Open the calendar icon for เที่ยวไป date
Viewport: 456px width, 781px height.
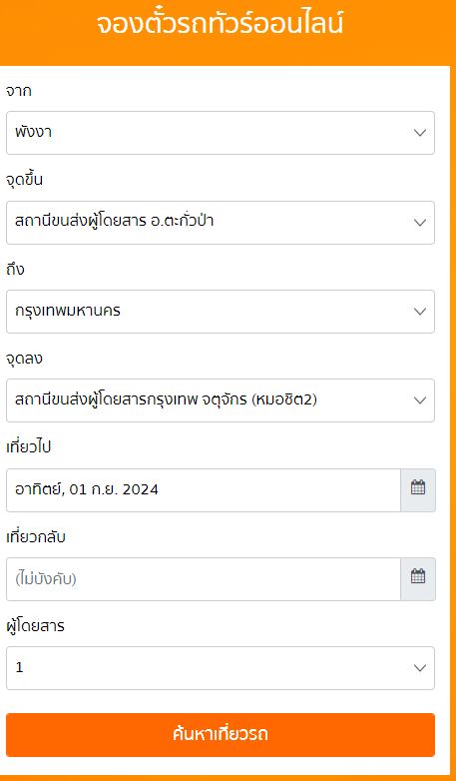(x=418, y=490)
